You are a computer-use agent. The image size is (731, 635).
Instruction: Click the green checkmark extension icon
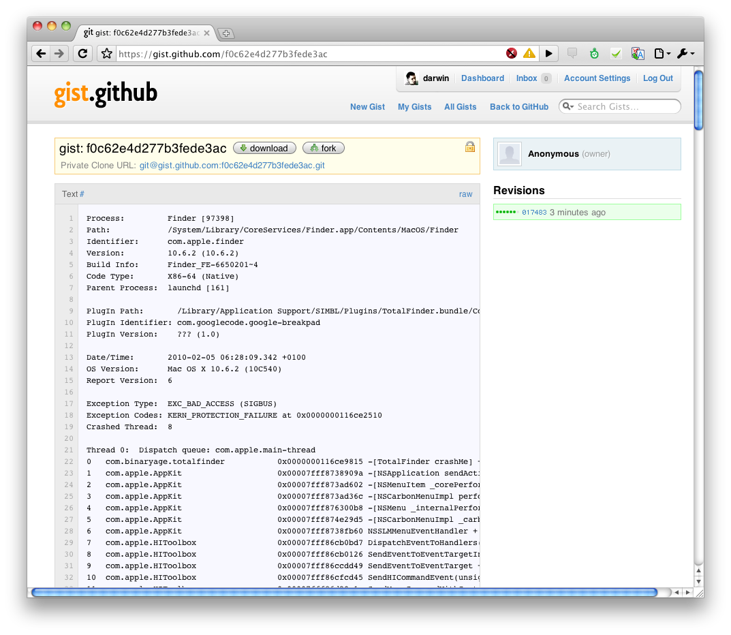pyautogui.click(x=616, y=54)
